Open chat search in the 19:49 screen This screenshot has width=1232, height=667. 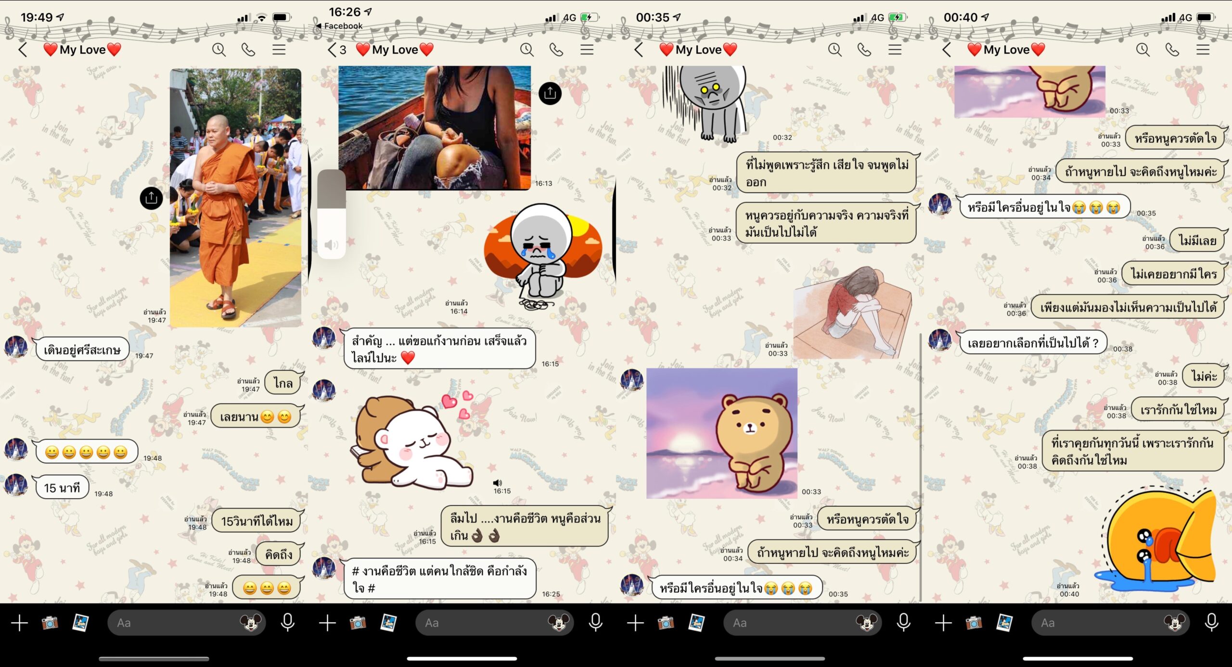[219, 50]
